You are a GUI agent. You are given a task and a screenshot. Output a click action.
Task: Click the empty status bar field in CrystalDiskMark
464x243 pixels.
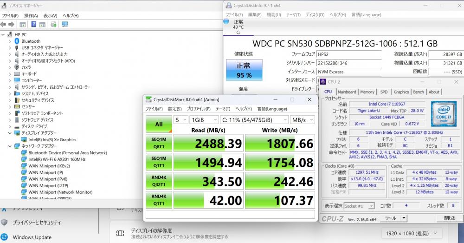point(230,214)
